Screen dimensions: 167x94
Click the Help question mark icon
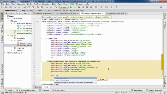click(x=117, y=7)
